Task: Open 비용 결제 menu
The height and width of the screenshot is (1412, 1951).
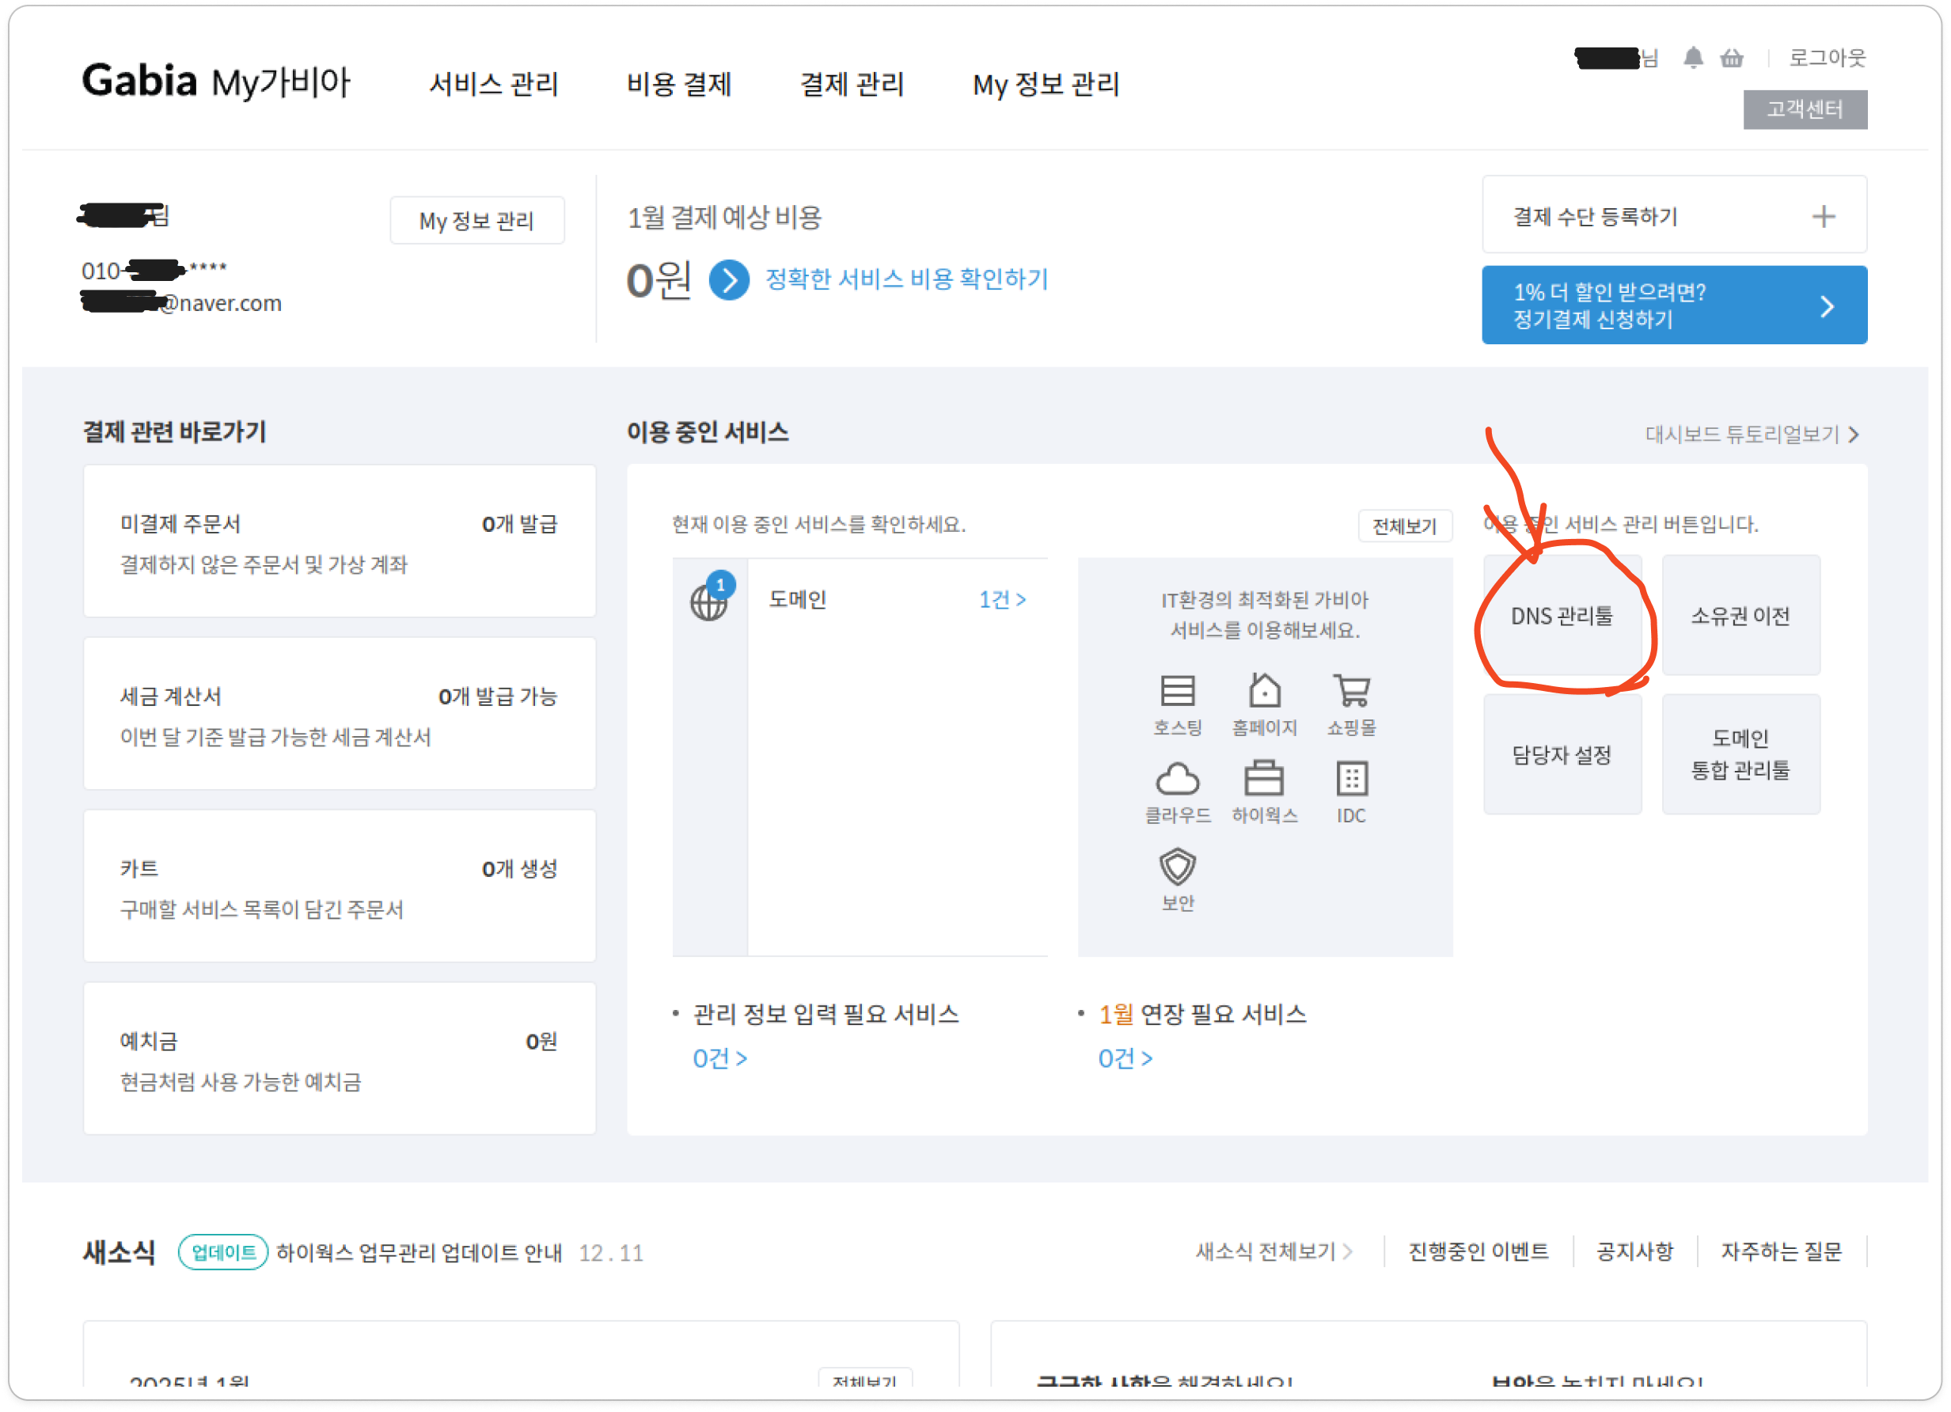Action: pyautogui.click(x=679, y=85)
